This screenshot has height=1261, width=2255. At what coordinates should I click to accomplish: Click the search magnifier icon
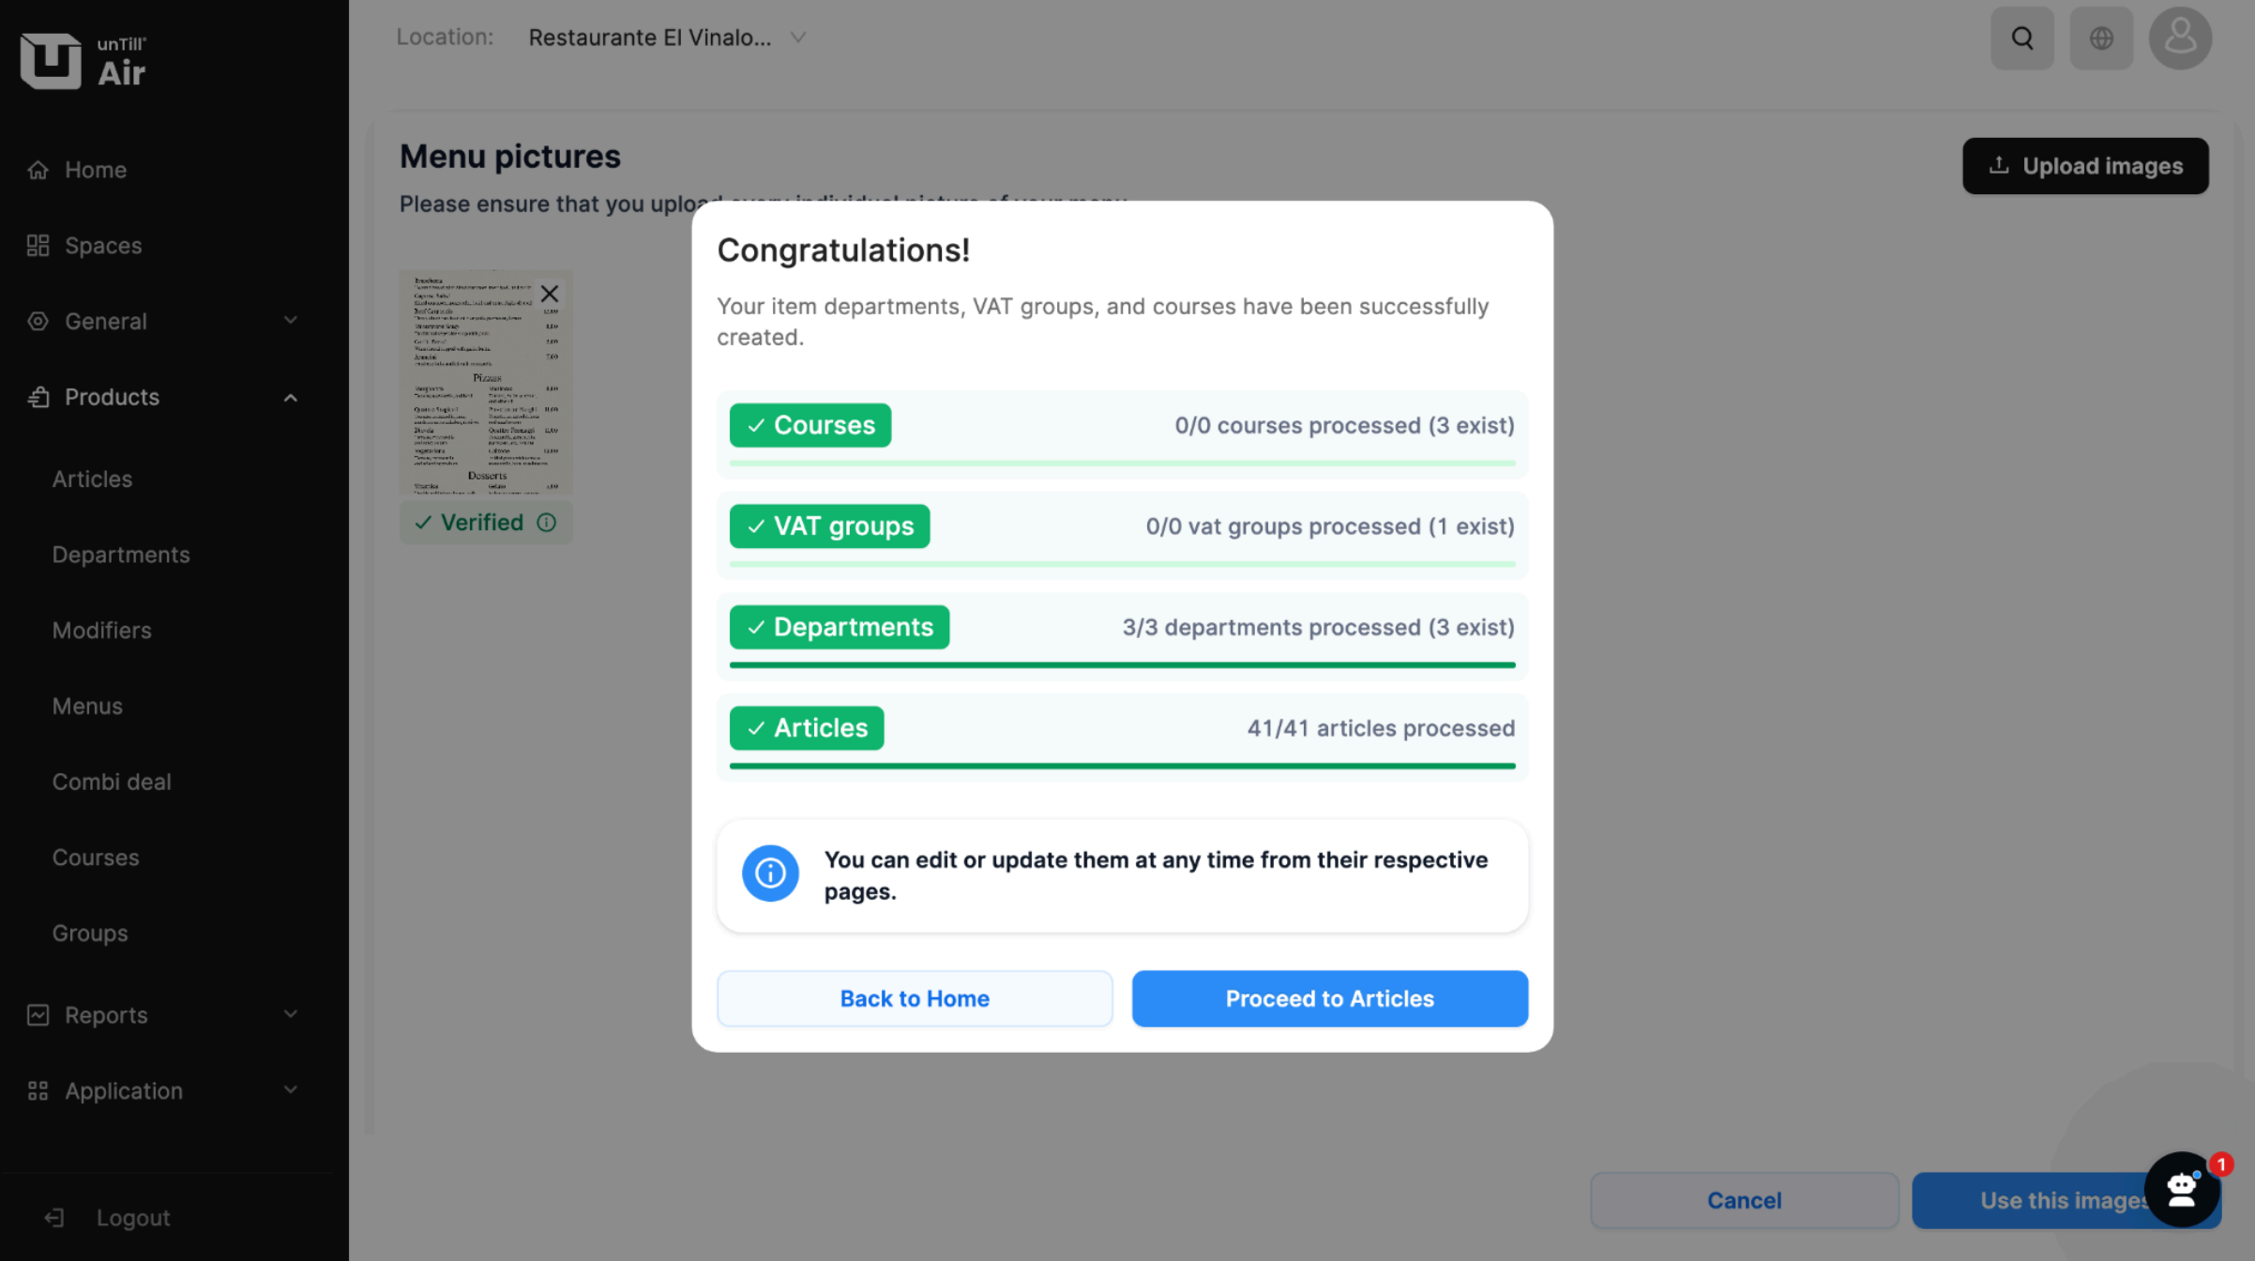(2021, 38)
